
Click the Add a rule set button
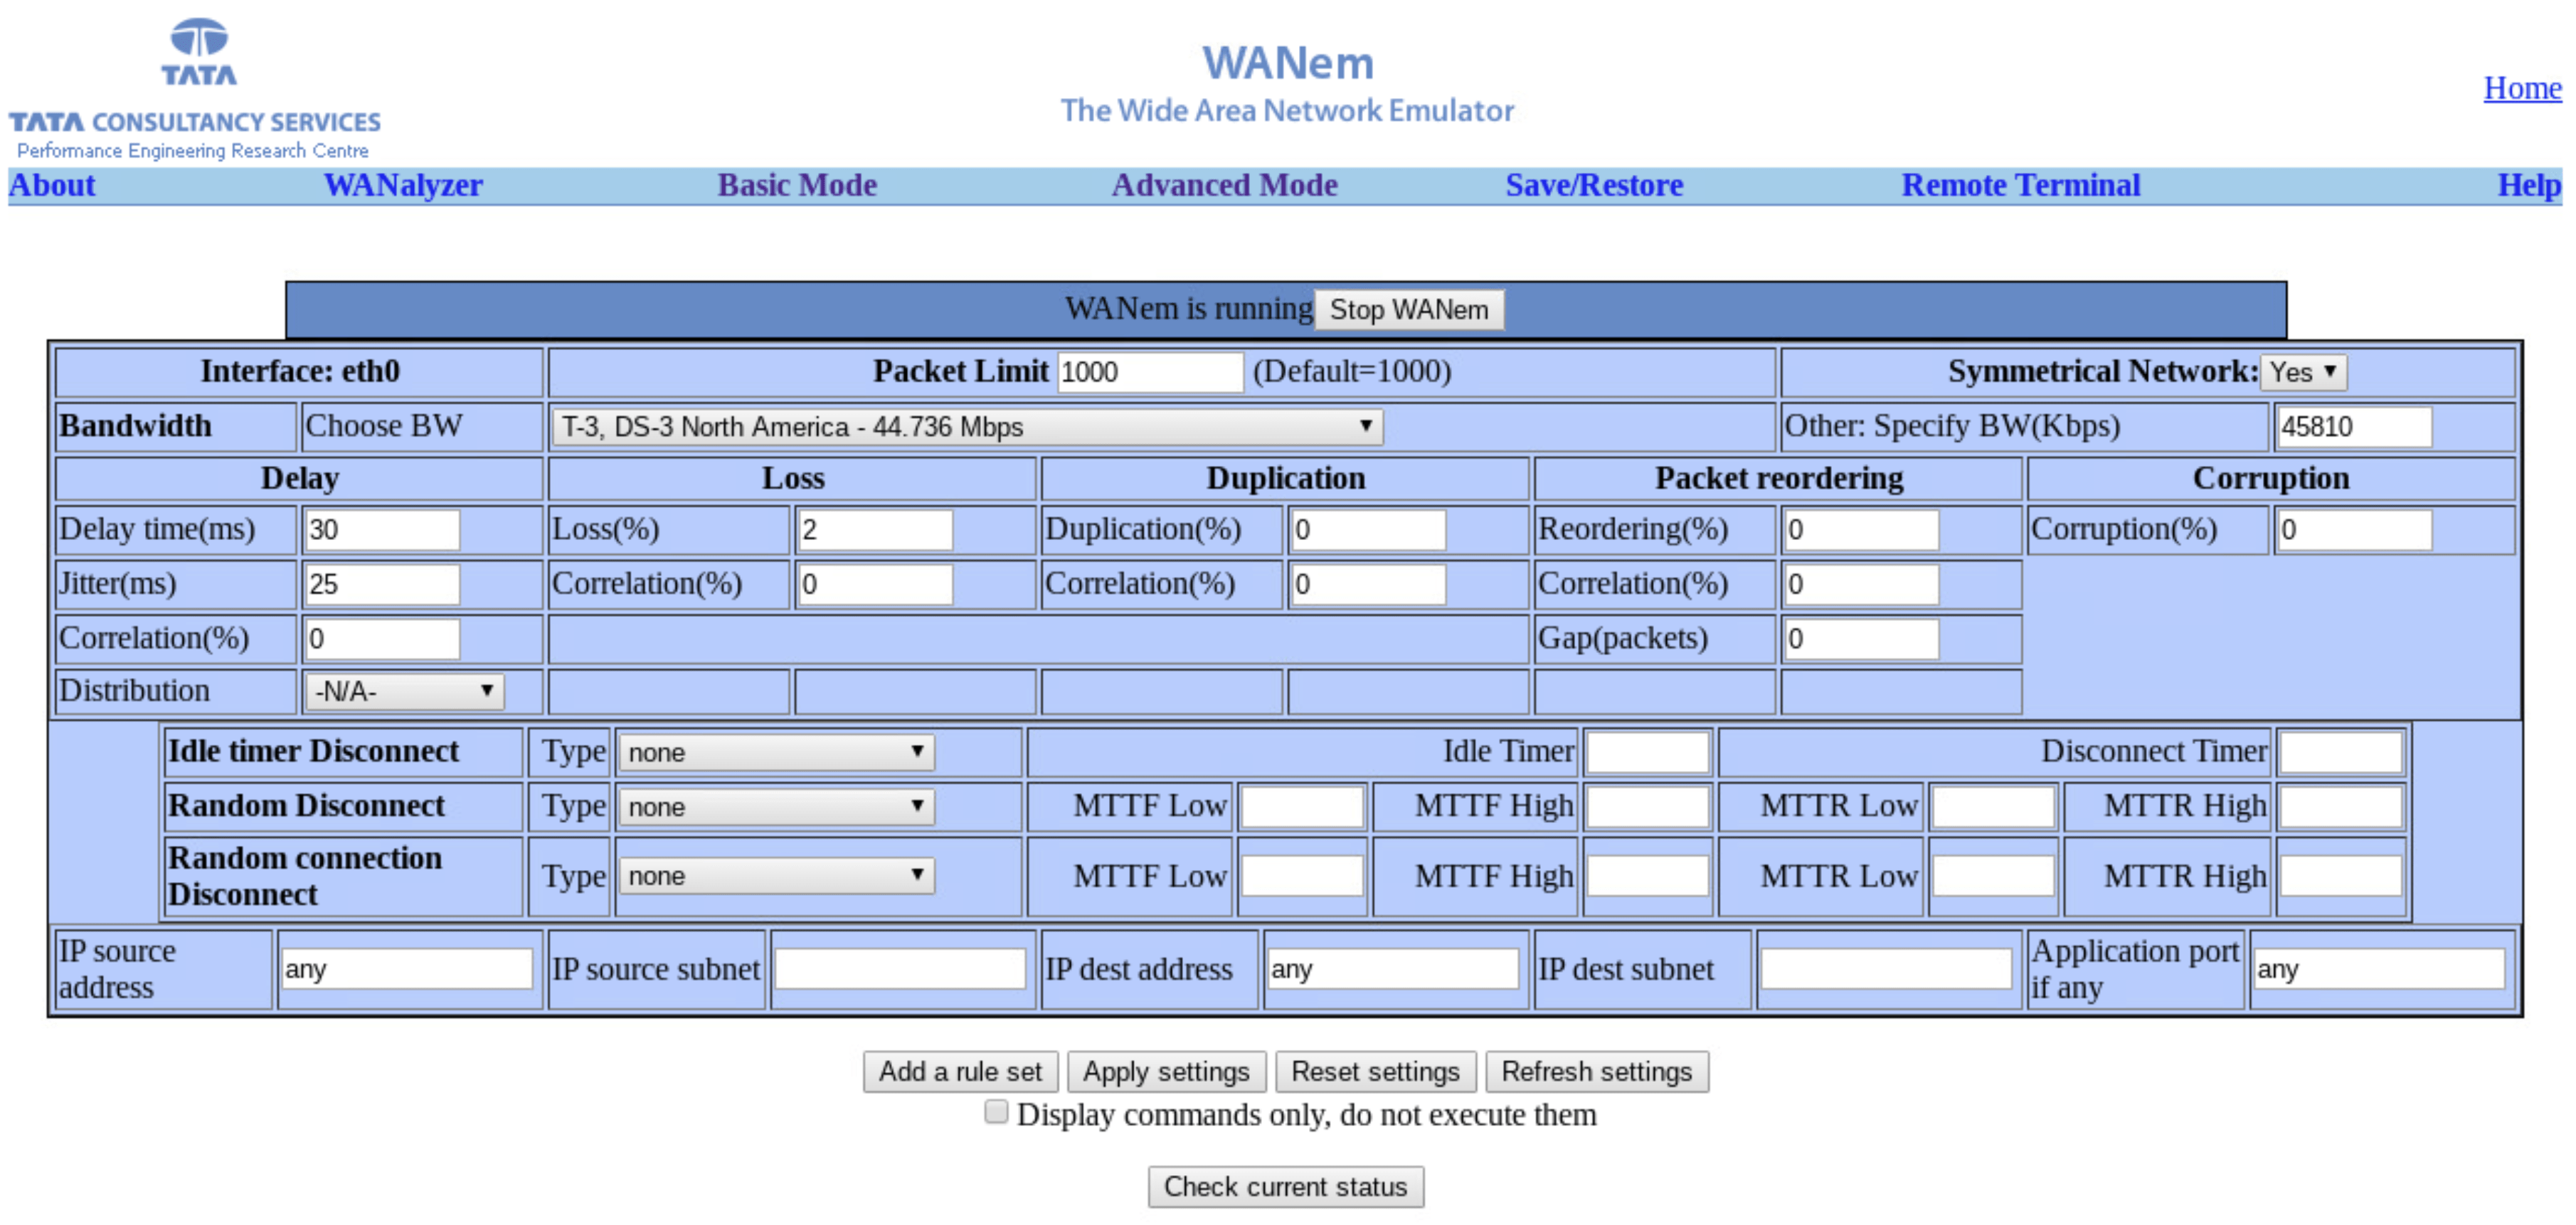coord(960,1071)
